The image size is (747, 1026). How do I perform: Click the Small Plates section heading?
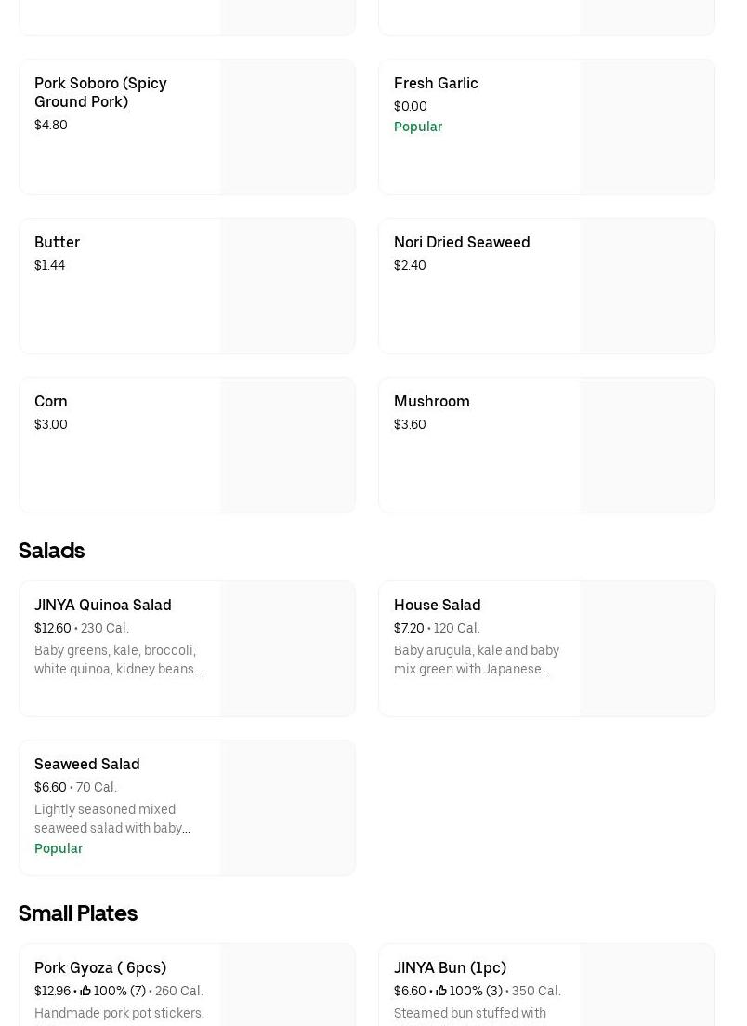click(x=78, y=913)
